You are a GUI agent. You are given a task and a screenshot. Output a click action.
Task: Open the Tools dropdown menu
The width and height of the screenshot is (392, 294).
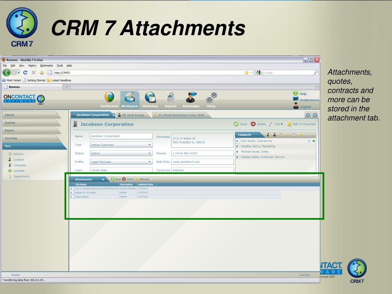278,124
